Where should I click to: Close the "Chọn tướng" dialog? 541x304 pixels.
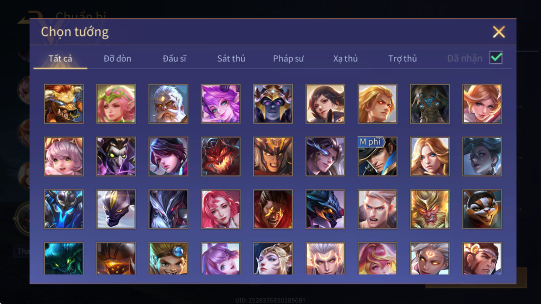click(x=499, y=32)
